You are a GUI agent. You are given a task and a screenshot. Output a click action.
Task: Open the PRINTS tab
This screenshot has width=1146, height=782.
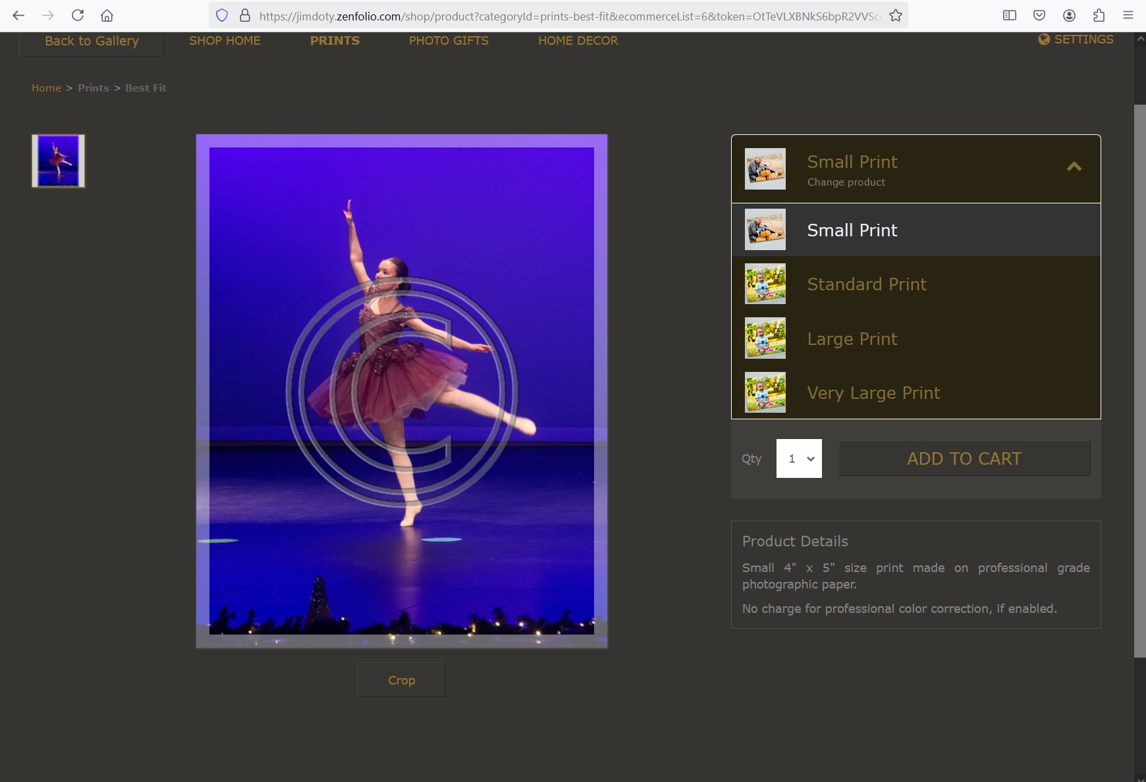click(x=335, y=41)
